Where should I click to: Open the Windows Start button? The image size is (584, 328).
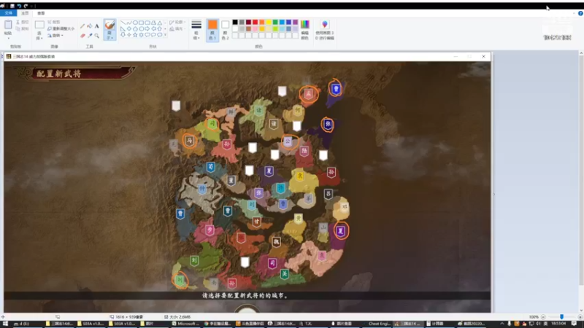(x=5, y=324)
